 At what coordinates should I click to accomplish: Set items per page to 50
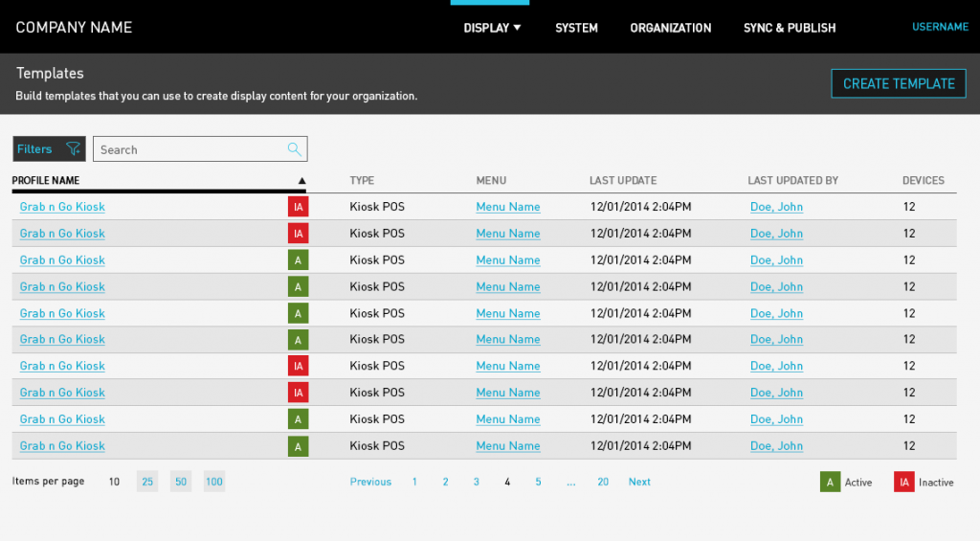click(x=181, y=482)
